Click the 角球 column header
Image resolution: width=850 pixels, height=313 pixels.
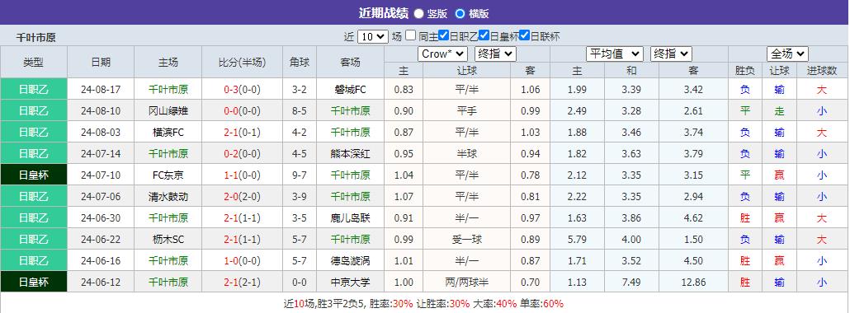300,63
